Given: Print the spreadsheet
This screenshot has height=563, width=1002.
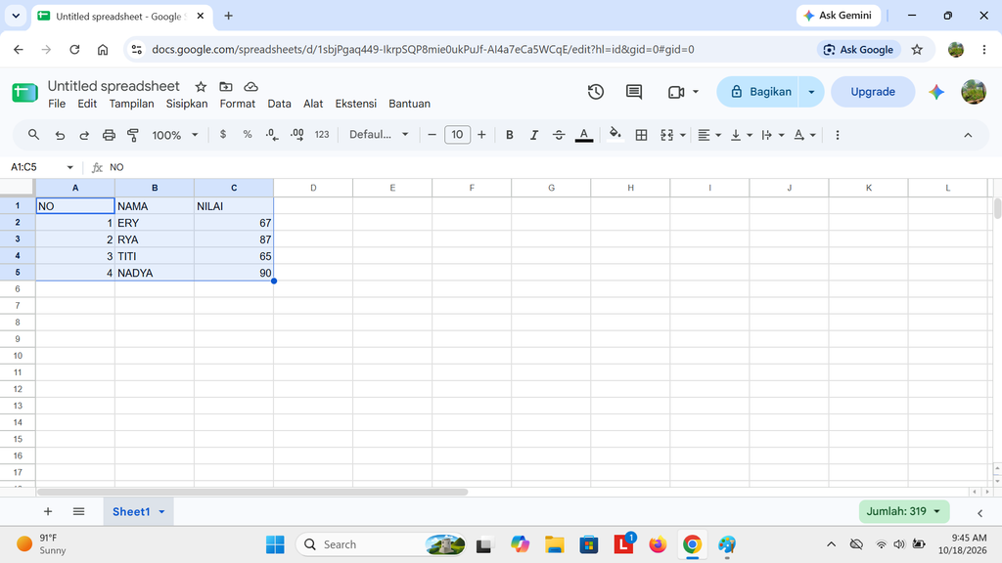Looking at the screenshot, I should pyautogui.click(x=109, y=135).
